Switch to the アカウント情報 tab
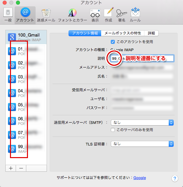 pos(85,33)
